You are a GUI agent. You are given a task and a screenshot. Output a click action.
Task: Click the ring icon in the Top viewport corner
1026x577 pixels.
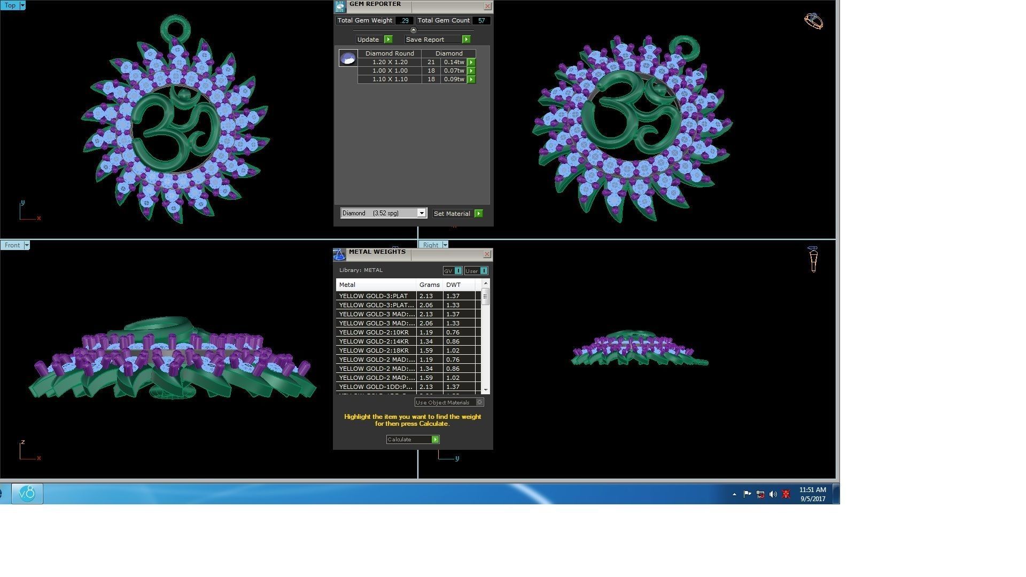tap(813, 21)
